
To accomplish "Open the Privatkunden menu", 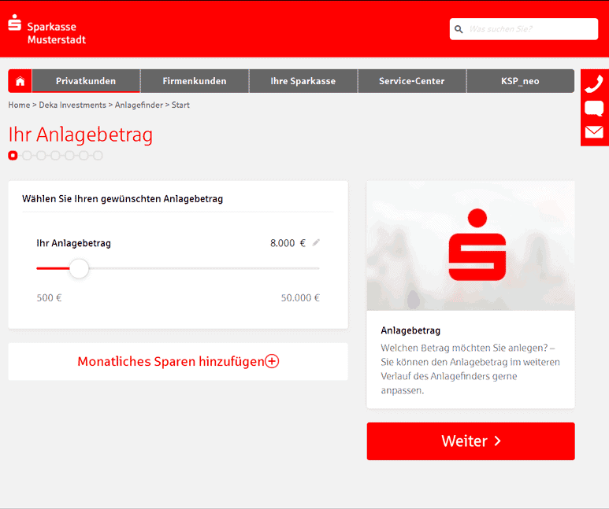I will tap(86, 81).
